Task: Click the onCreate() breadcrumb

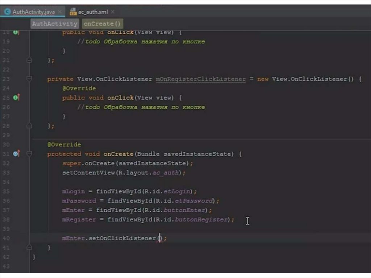Action: coord(102,24)
